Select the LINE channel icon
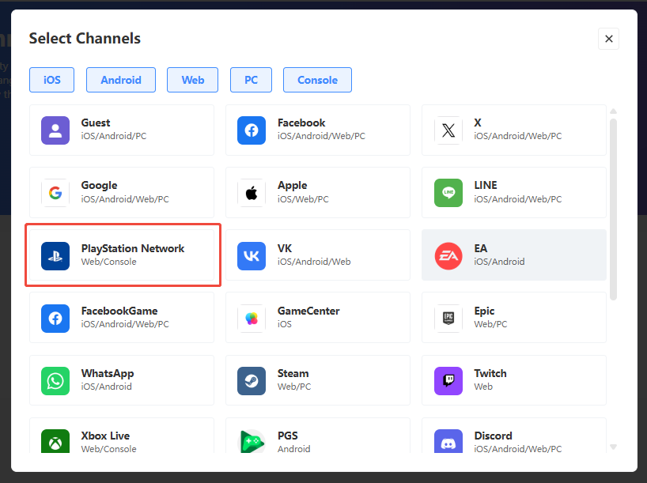Viewport: 647px width, 483px height. tap(448, 192)
